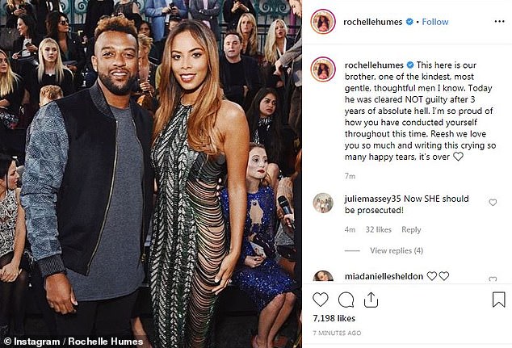Like the post with heart icon
Viewport: 512px width, 348px height.
tap(321, 300)
